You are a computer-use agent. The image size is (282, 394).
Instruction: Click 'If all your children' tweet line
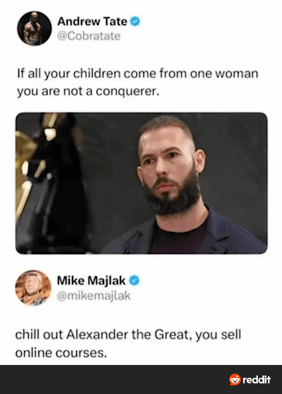tap(138, 74)
